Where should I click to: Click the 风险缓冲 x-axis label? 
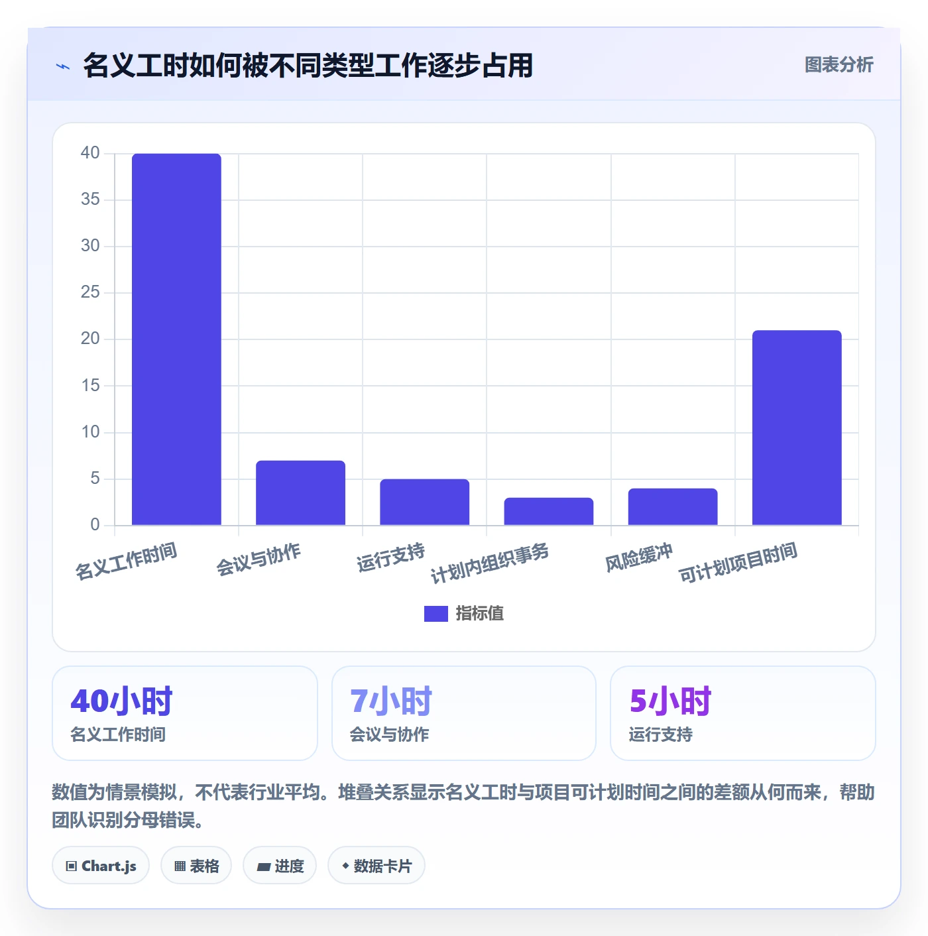[x=639, y=557]
